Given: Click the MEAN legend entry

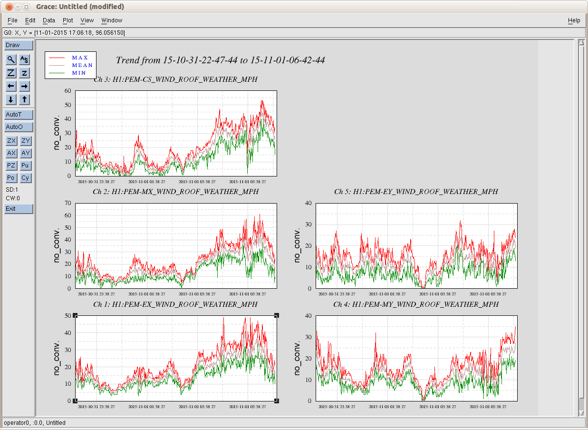Looking at the screenshot, I should click(82, 65).
